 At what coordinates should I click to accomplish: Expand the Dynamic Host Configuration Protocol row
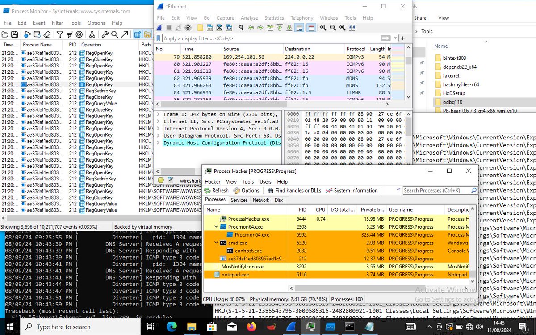coord(158,143)
